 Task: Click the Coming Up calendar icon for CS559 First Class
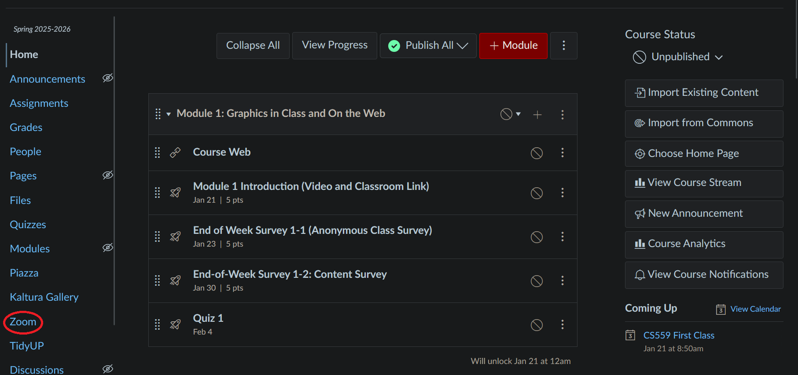(630, 335)
